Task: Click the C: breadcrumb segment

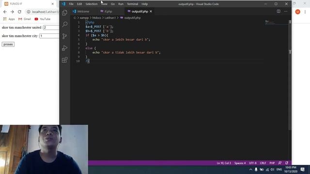Action: click(x=75, y=18)
